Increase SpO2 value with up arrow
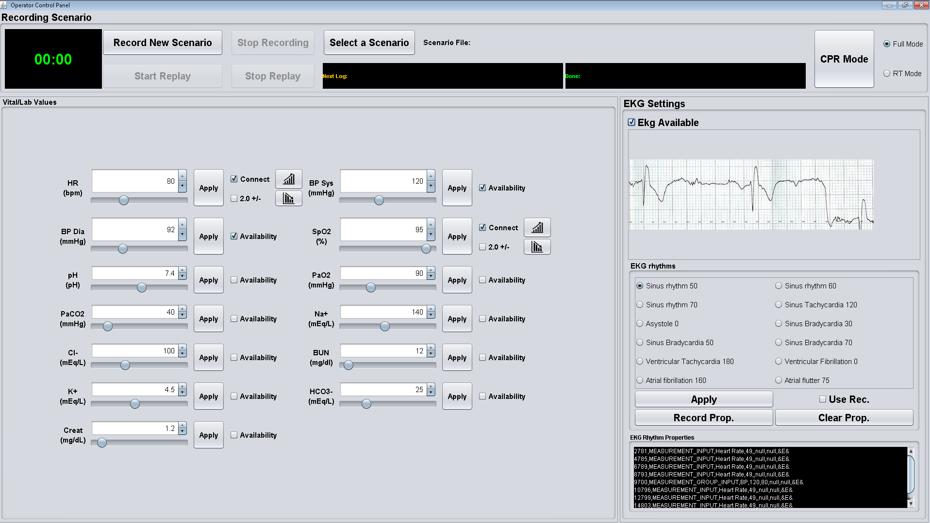 tap(431, 224)
